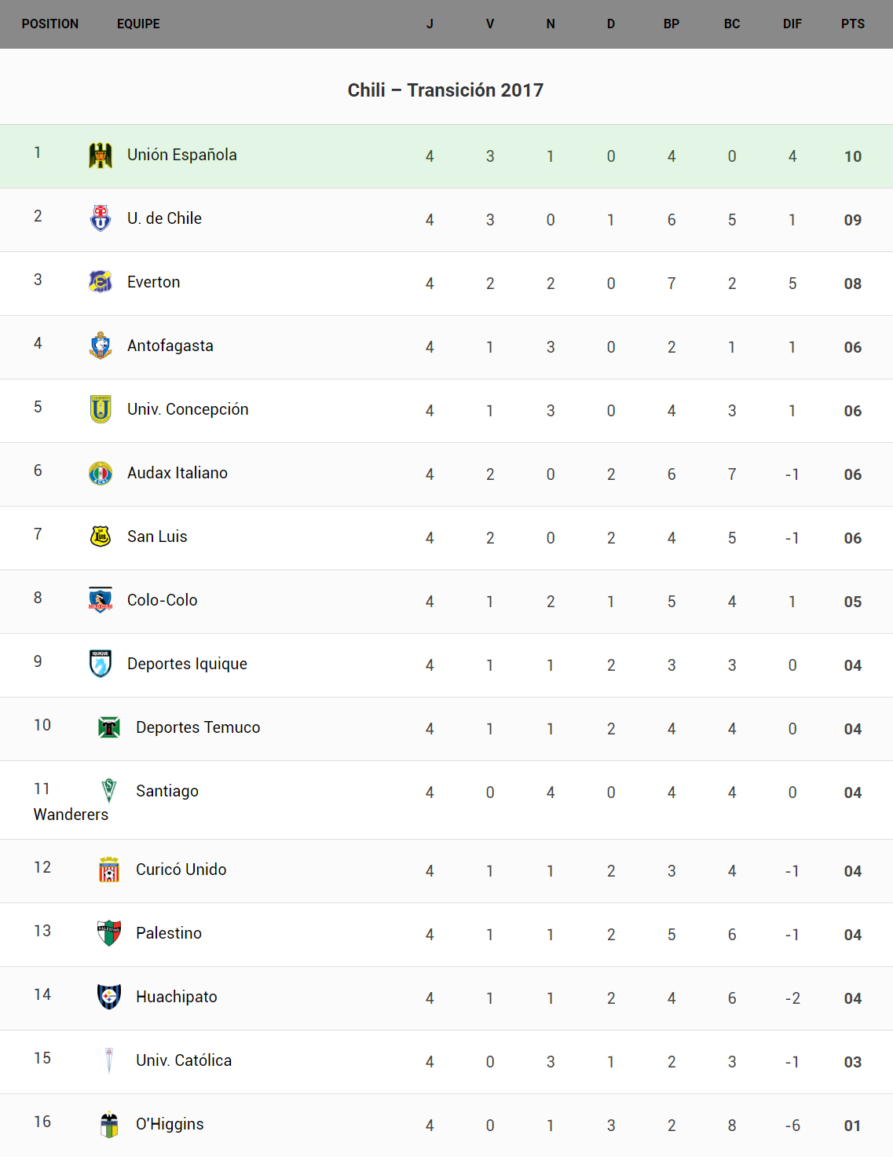Screen dimensions: 893x1157
Task: Click the Univ. Concepción shield logo
Action: coord(101,409)
